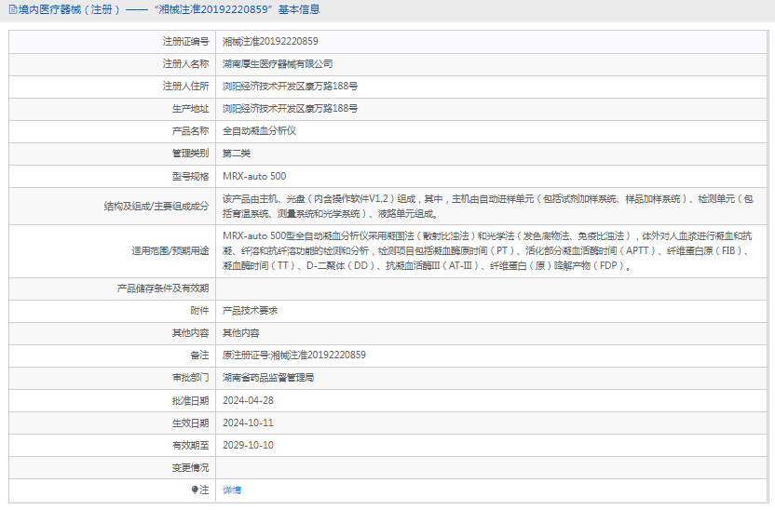
Task: Click effective date 2024-10-11
Action: pyautogui.click(x=248, y=423)
